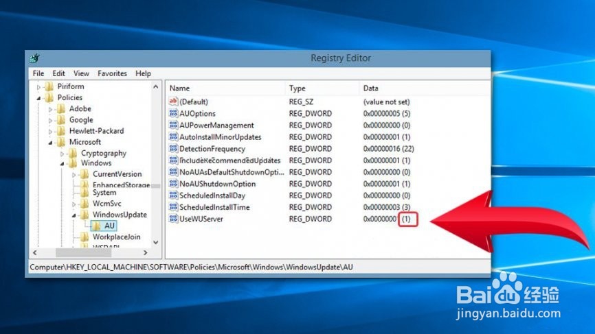Click the Registry Editor app icon in title bar
The height and width of the screenshot is (334, 595).
pyautogui.click(x=34, y=58)
